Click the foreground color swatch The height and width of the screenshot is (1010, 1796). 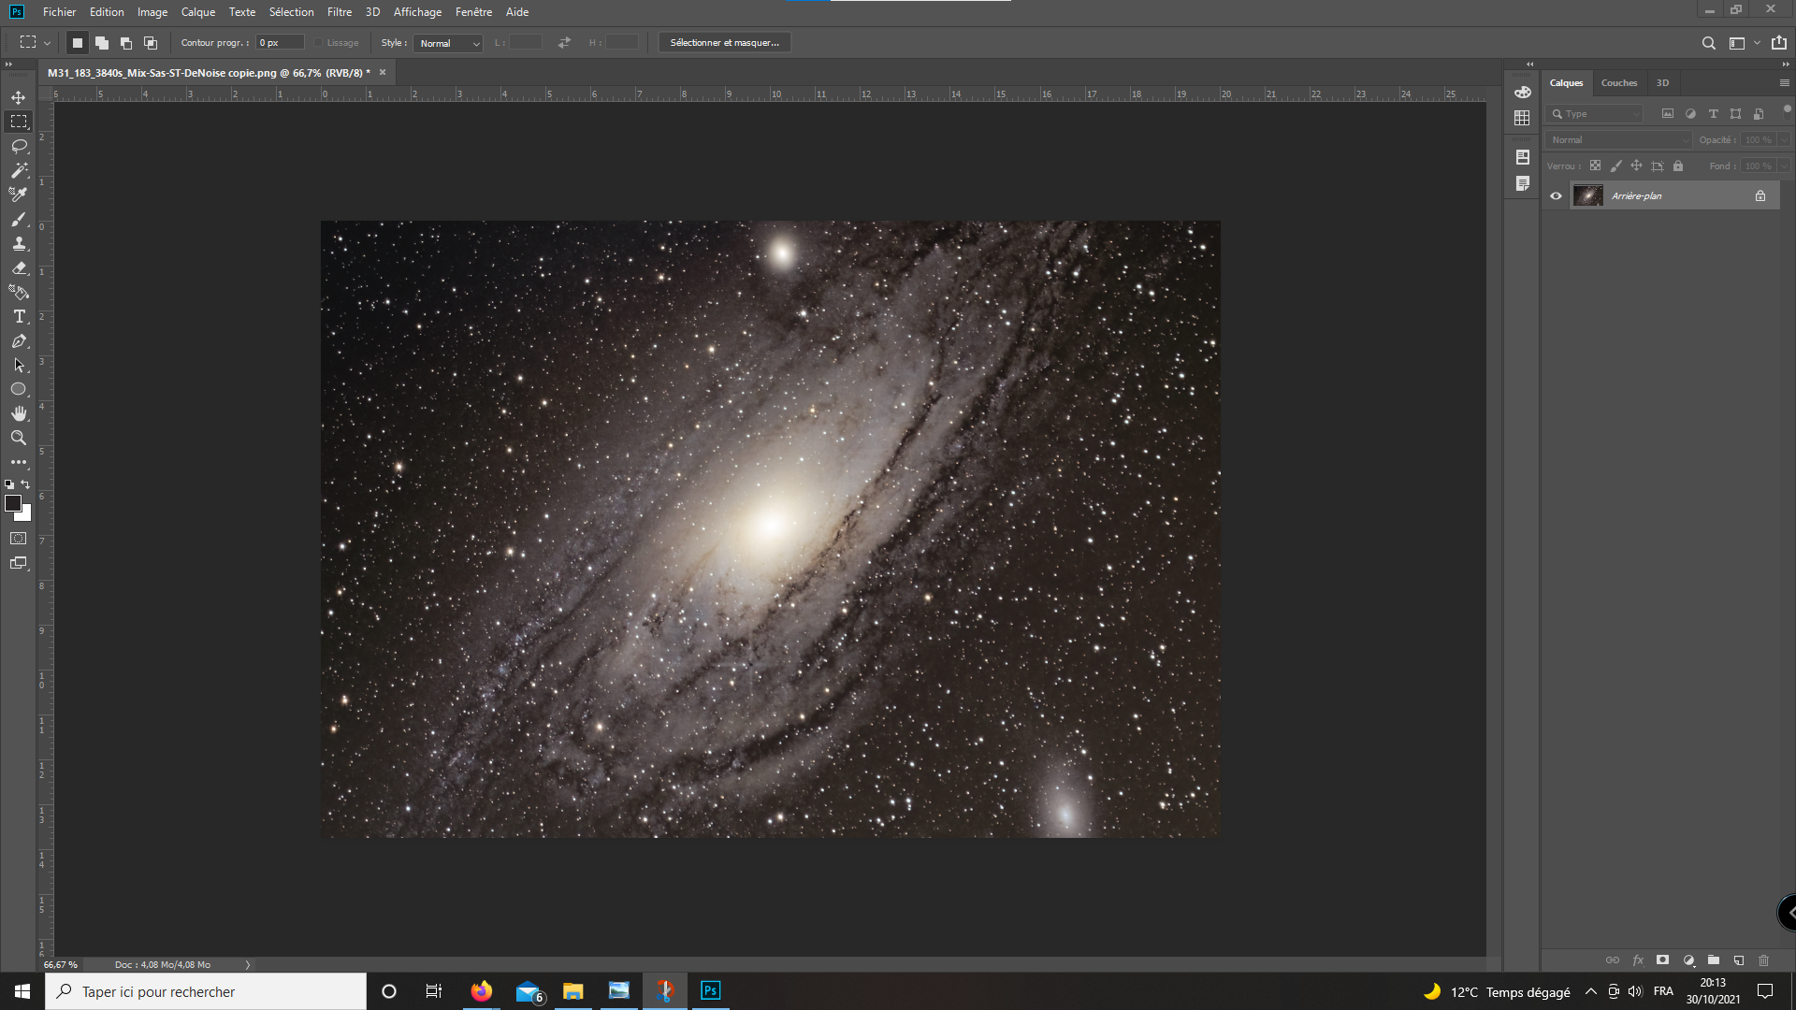pos(13,504)
